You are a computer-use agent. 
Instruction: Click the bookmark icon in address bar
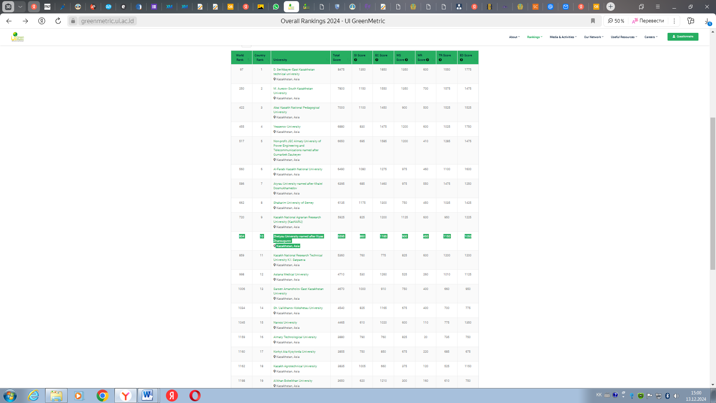(x=593, y=21)
